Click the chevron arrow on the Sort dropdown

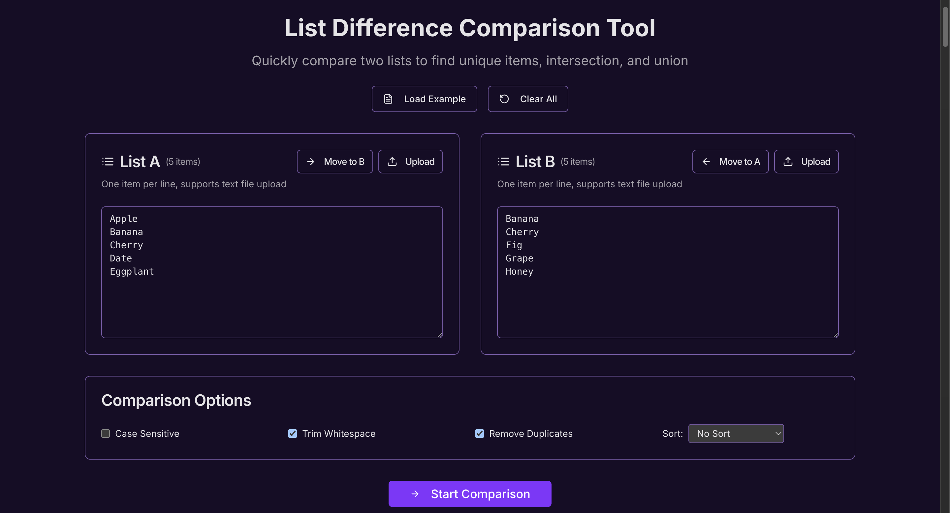click(x=778, y=434)
